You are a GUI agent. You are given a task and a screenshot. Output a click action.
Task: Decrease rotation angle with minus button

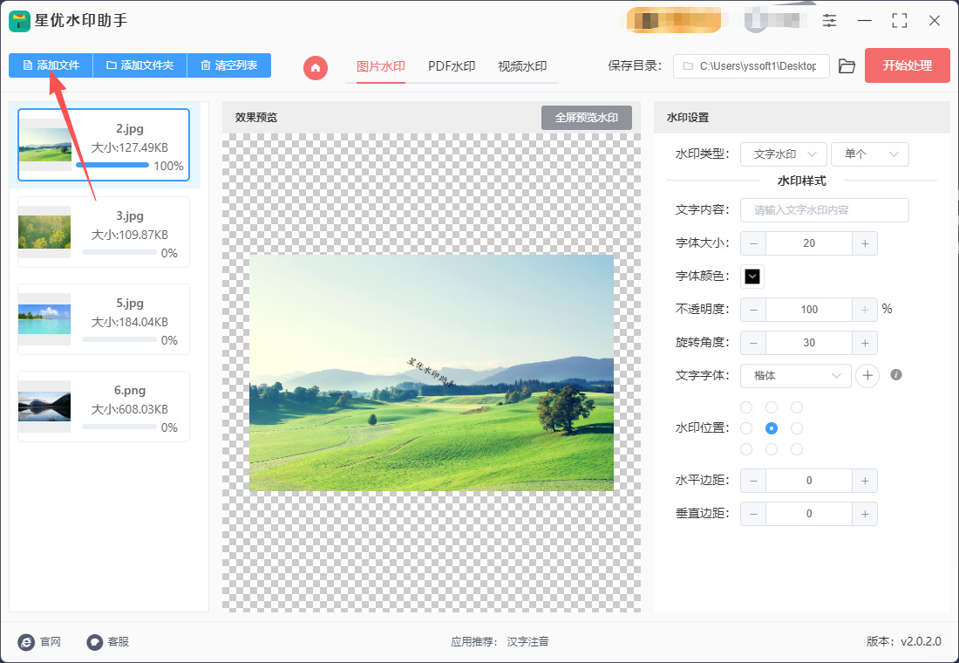753,343
